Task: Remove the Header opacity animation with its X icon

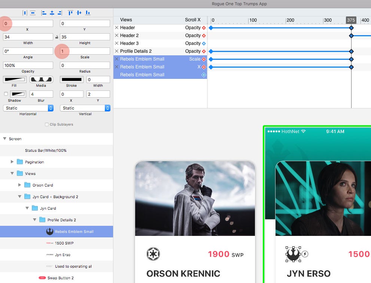Action: tap(117, 28)
